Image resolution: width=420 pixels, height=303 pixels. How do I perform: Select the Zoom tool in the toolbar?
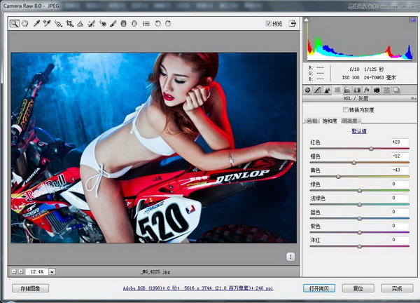tap(15, 23)
